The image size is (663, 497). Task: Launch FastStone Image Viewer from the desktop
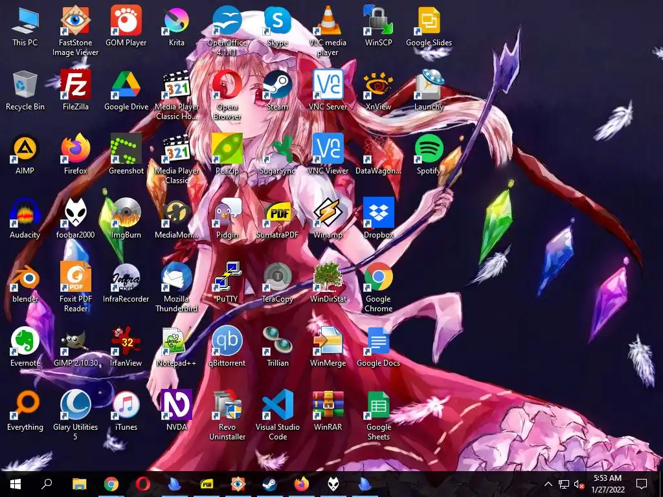click(x=75, y=31)
